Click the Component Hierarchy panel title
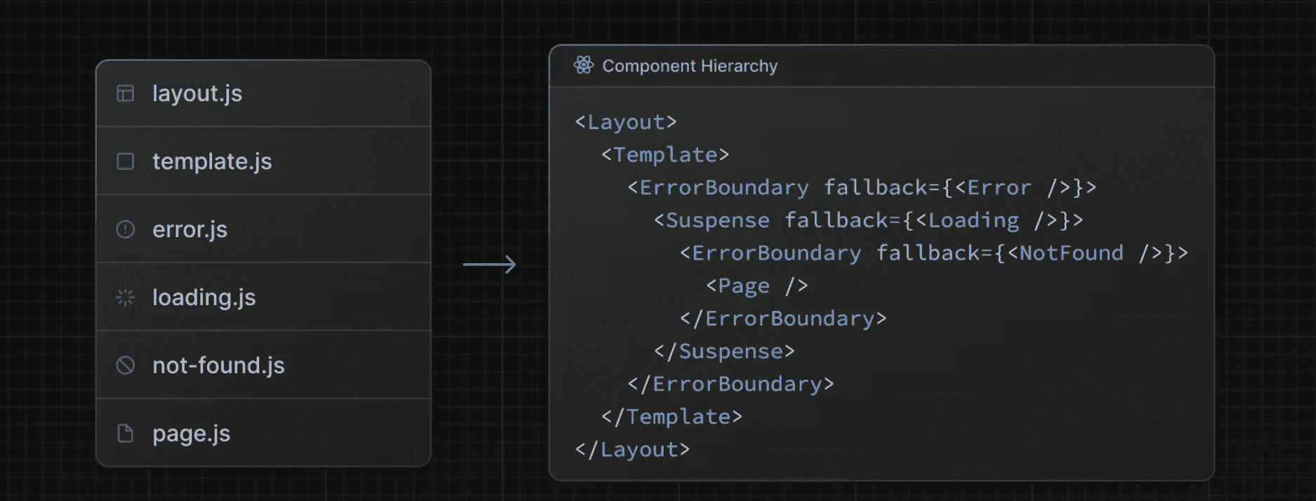Viewport: 1316px width, 501px height. click(x=690, y=66)
